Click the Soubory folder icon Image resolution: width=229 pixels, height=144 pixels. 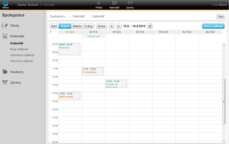tap(5, 72)
